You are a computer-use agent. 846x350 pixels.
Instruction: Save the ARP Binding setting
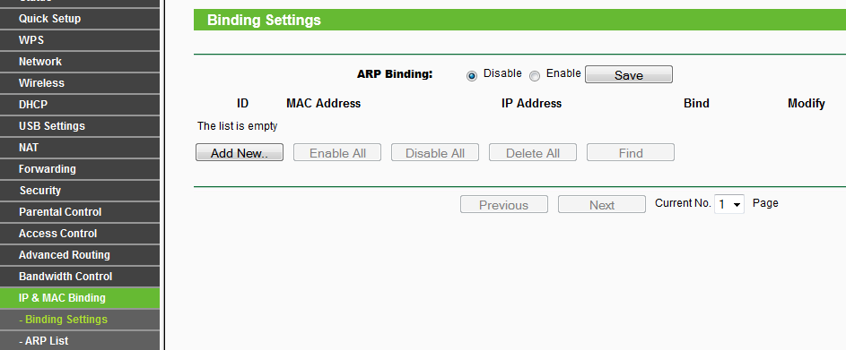629,74
